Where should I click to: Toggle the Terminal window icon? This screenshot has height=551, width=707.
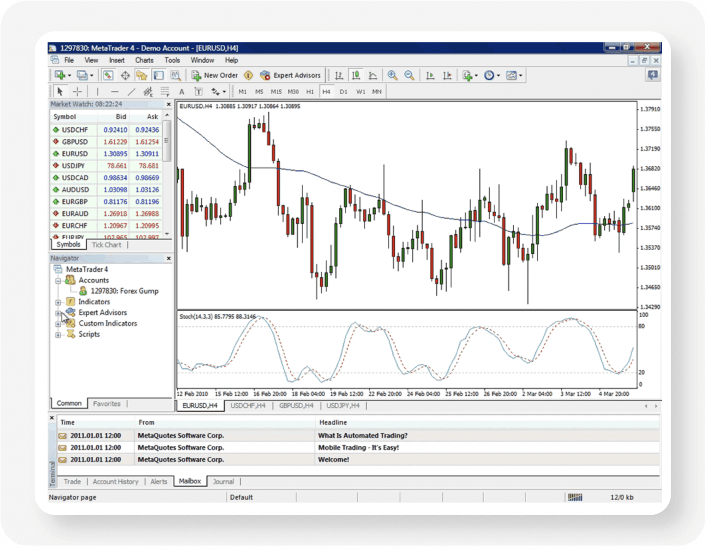[x=158, y=75]
